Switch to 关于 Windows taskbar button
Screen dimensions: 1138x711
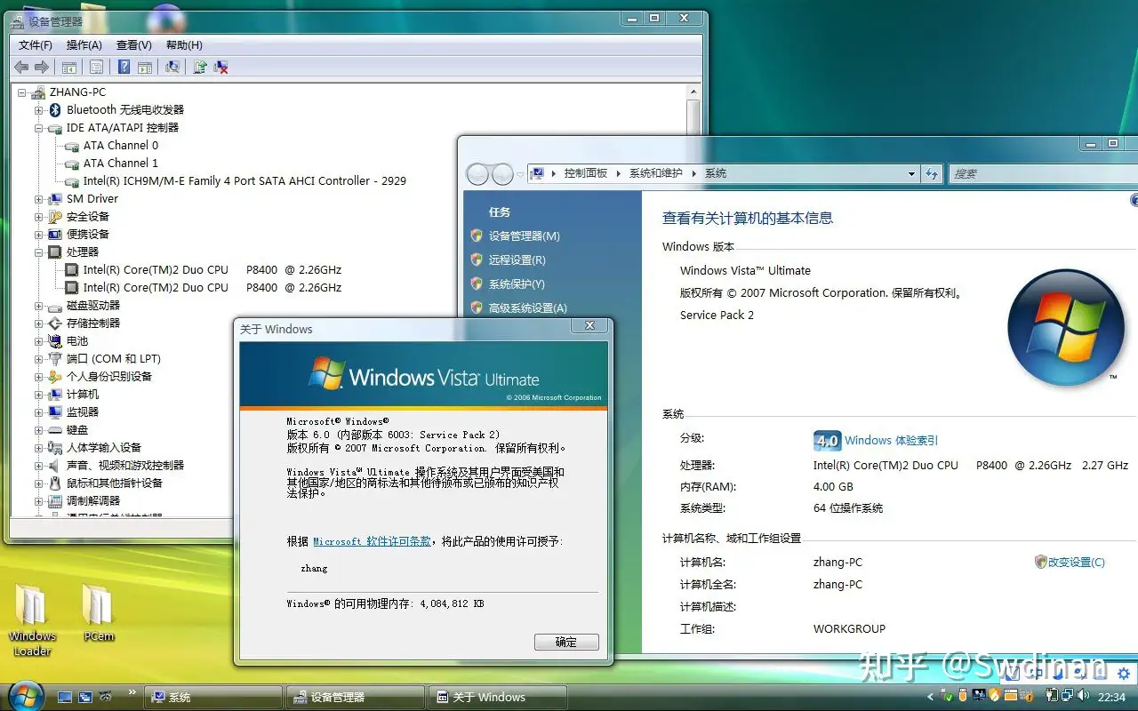tap(497, 697)
